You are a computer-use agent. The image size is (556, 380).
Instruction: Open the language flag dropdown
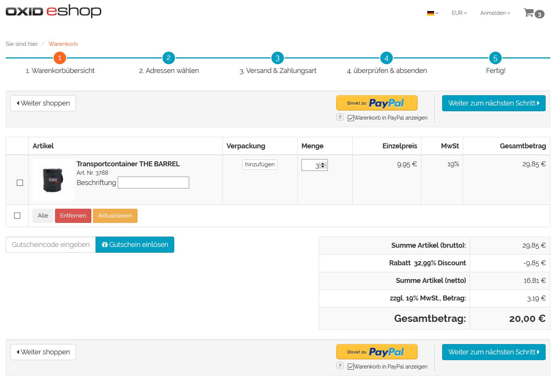point(433,13)
